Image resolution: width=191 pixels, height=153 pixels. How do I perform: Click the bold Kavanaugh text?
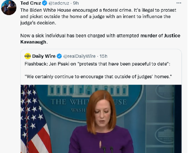[33, 42]
